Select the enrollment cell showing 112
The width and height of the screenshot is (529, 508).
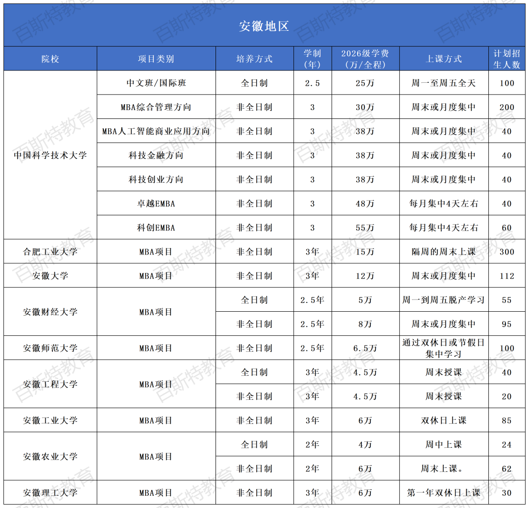[x=506, y=276]
